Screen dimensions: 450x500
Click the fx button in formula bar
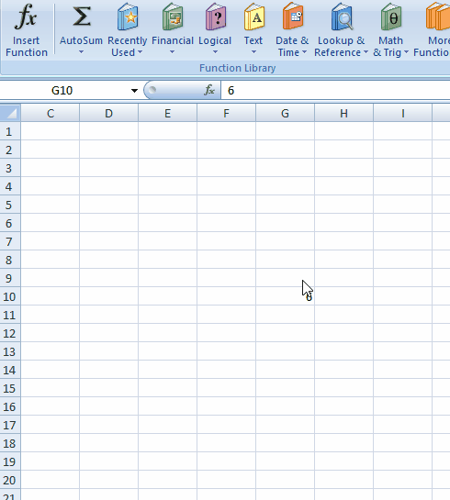[x=209, y=90]
